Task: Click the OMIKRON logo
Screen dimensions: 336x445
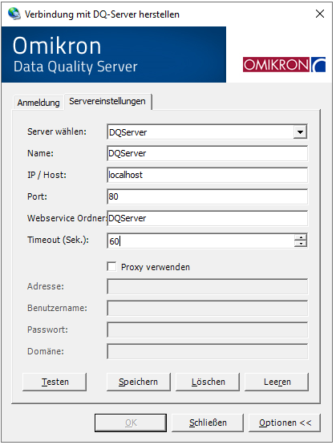Action: 284,65
